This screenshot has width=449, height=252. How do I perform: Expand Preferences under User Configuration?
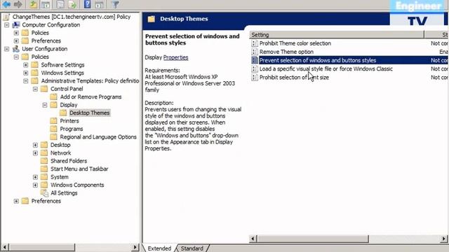[16, 201]
